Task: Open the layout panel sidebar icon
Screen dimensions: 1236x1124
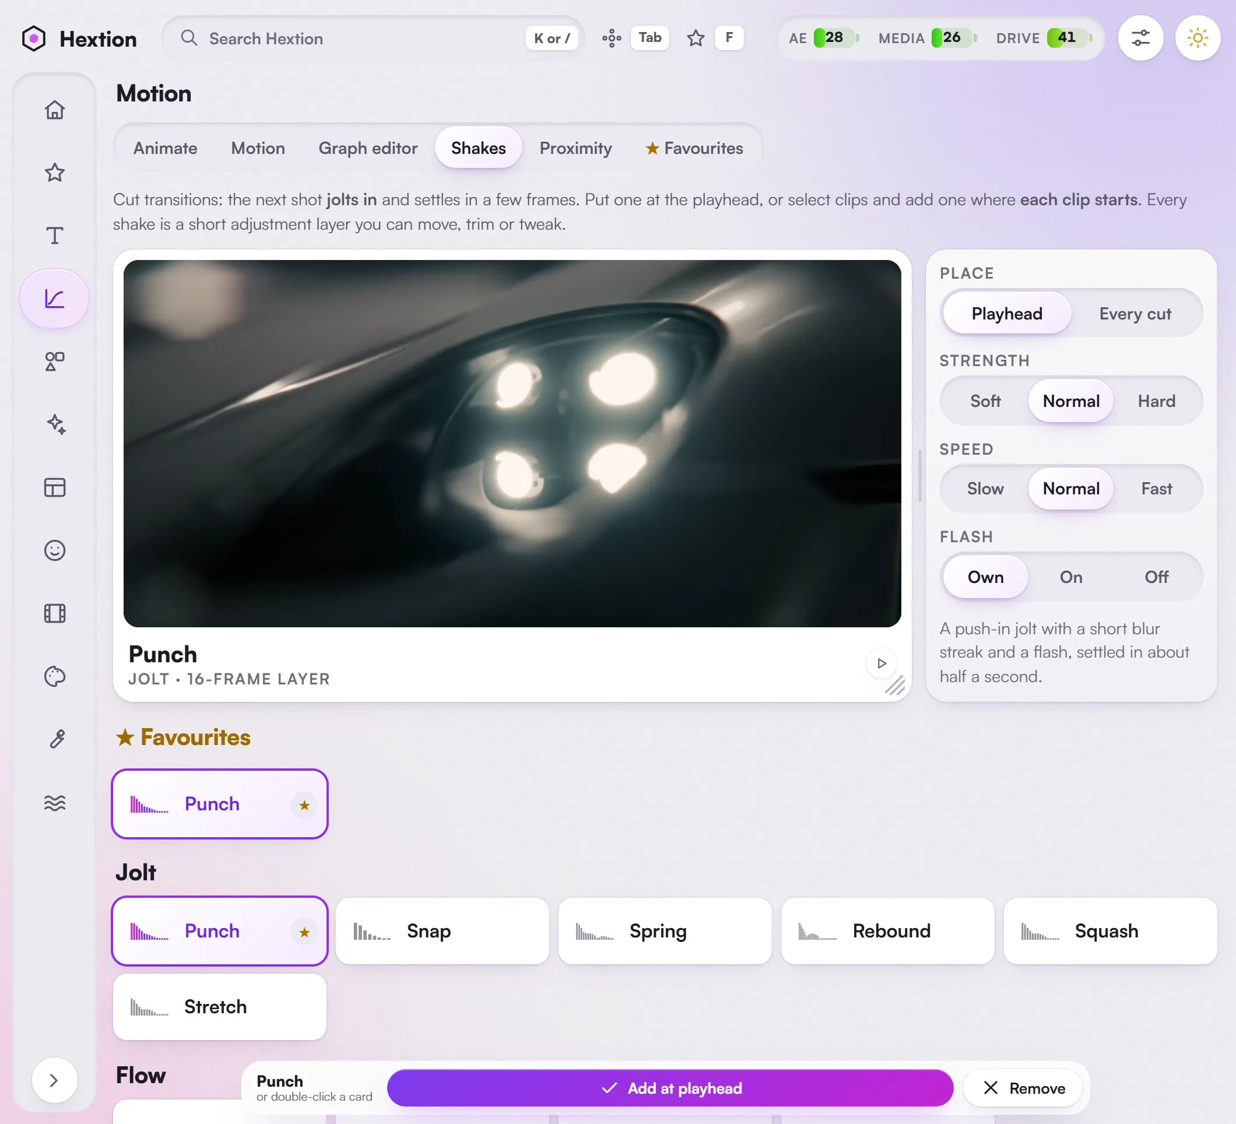Action: 55,487
